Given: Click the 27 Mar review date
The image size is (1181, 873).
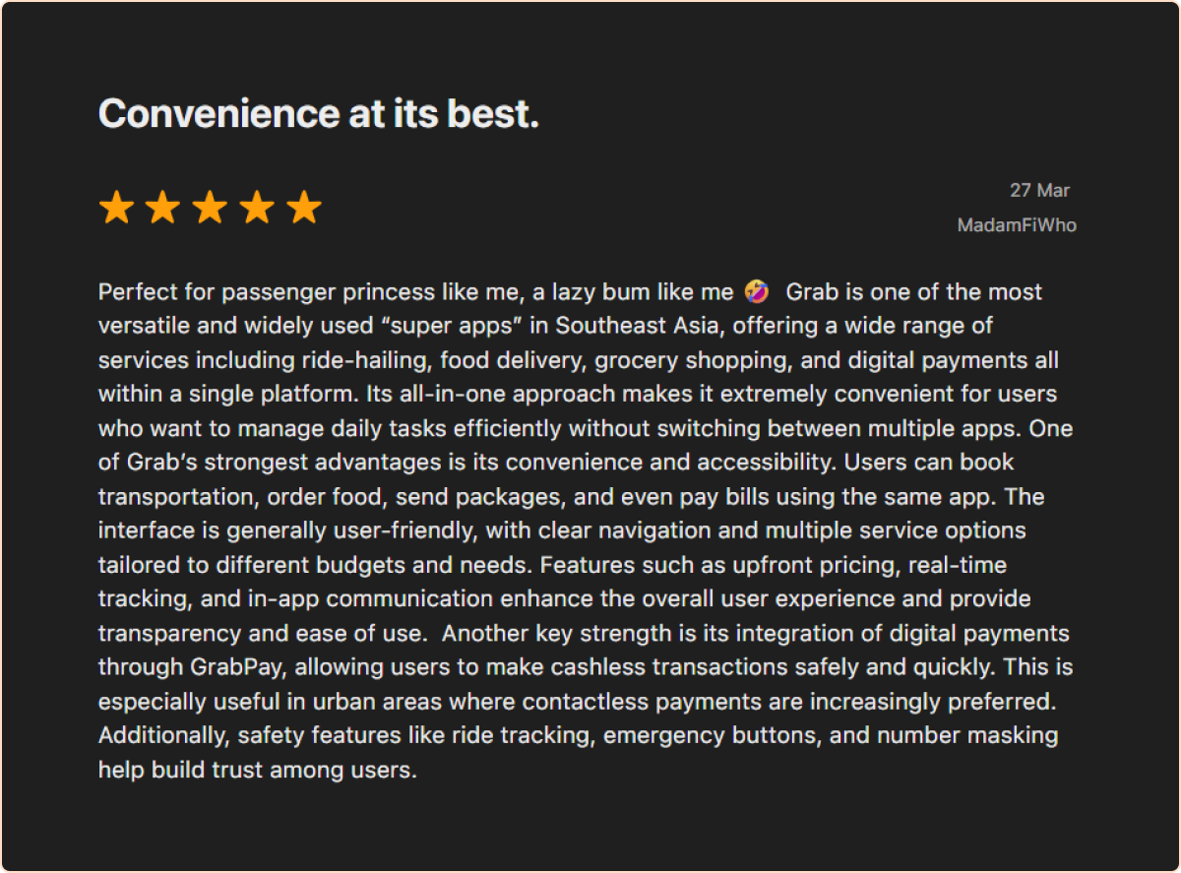Looking at the screenshot, I should [x=1039, y=190].
